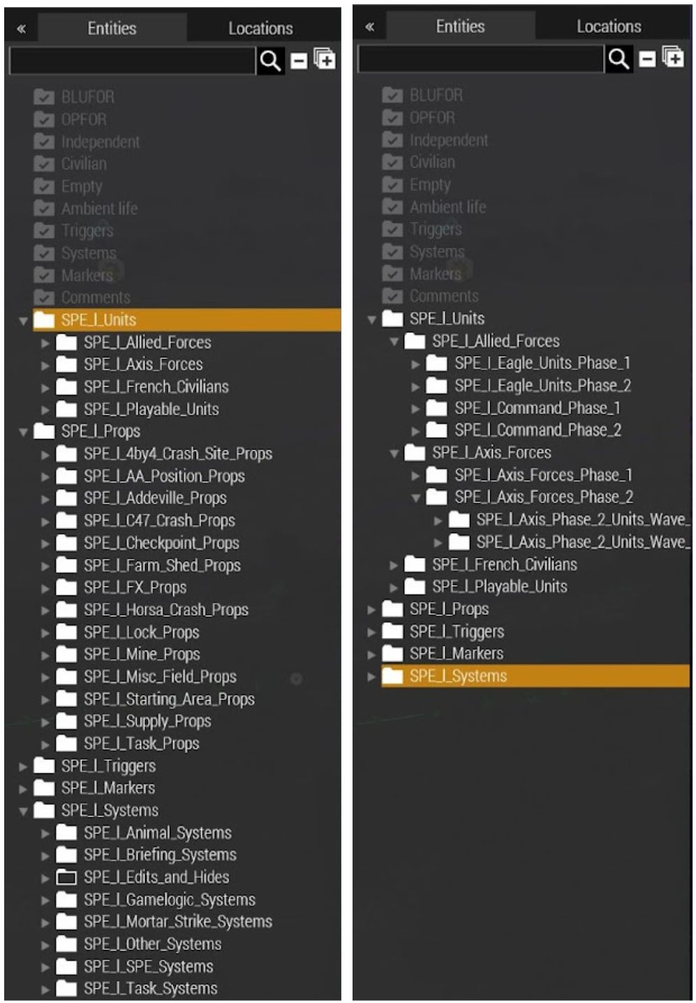The width and height of the screenshot is (696, 1003).
Task: Select the Entities tab in right panel
Action: 460,27
